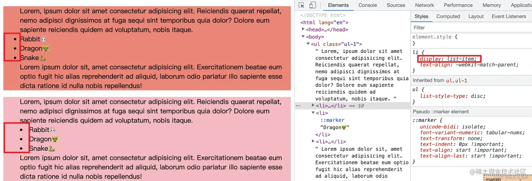This screenshot has height=181, width=532.
Task: Expand the last collapsed li node
Action: (x=313, y=142)
